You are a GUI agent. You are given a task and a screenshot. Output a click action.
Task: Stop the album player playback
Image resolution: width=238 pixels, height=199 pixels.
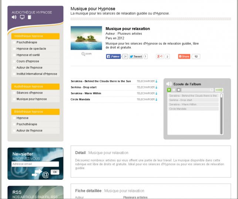tap(178, 90)
